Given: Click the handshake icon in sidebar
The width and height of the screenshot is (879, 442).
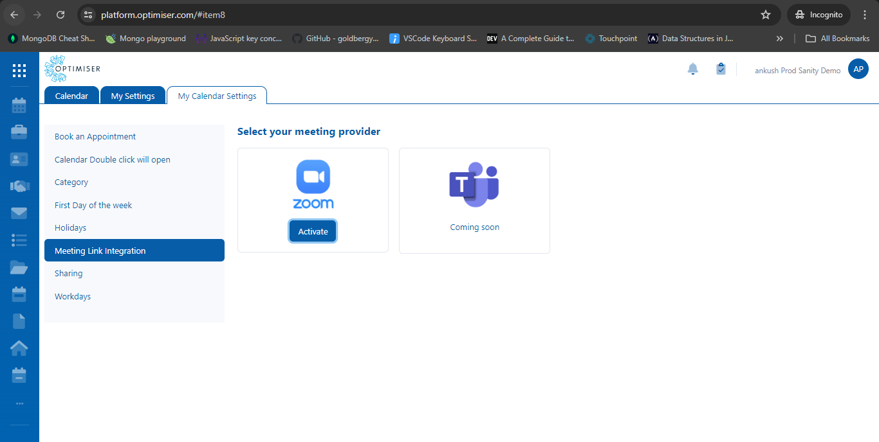Looking at the screenshot, I should tap(19, 186).
